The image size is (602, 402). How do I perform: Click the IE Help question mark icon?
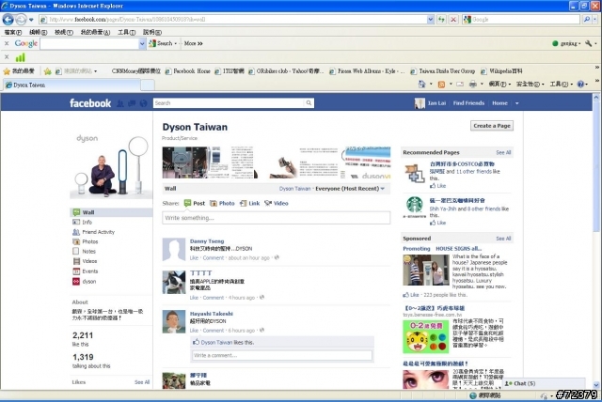click(580, 84)
